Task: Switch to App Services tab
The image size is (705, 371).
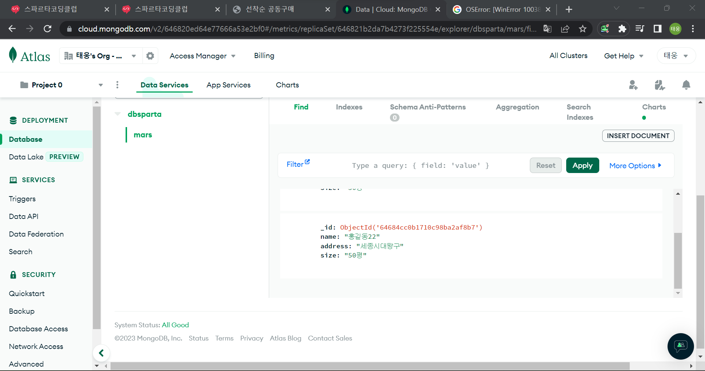Action: tap(228, 85)
